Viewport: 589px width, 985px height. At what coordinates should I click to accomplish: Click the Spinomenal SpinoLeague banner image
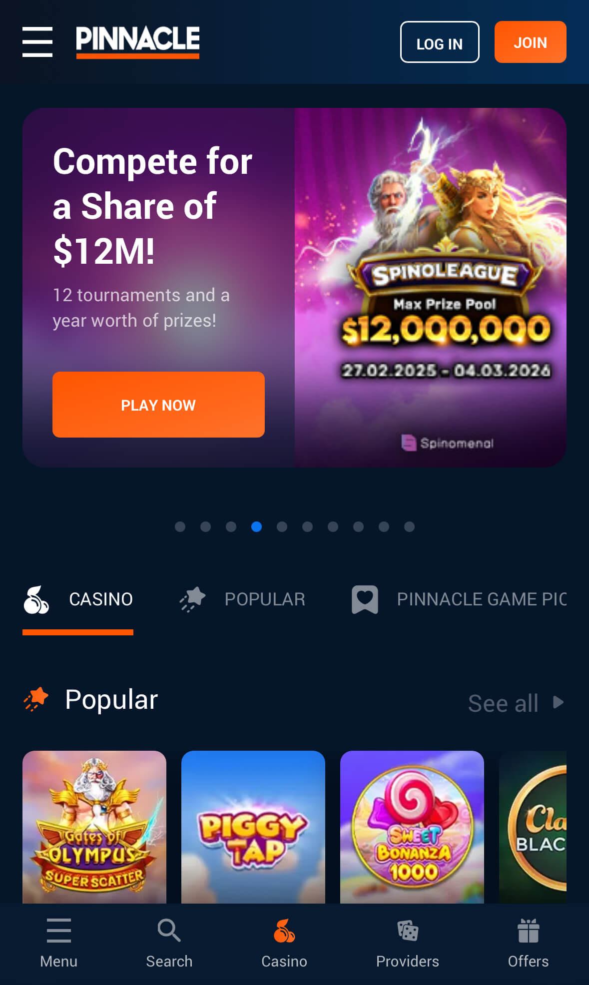coord(430,288)
